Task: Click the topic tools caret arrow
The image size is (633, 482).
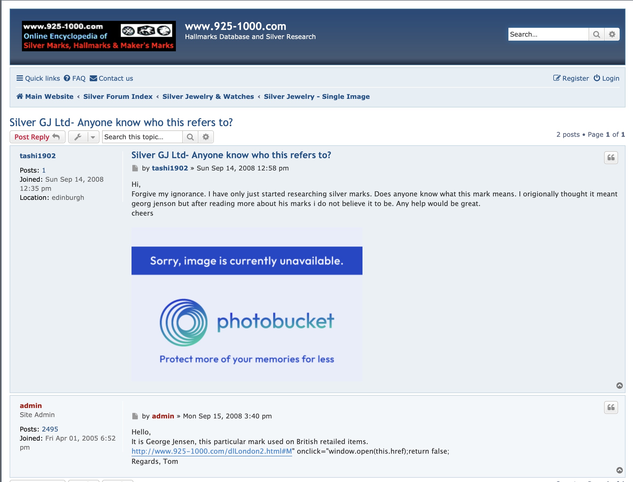Action: [x=93, y=137]
